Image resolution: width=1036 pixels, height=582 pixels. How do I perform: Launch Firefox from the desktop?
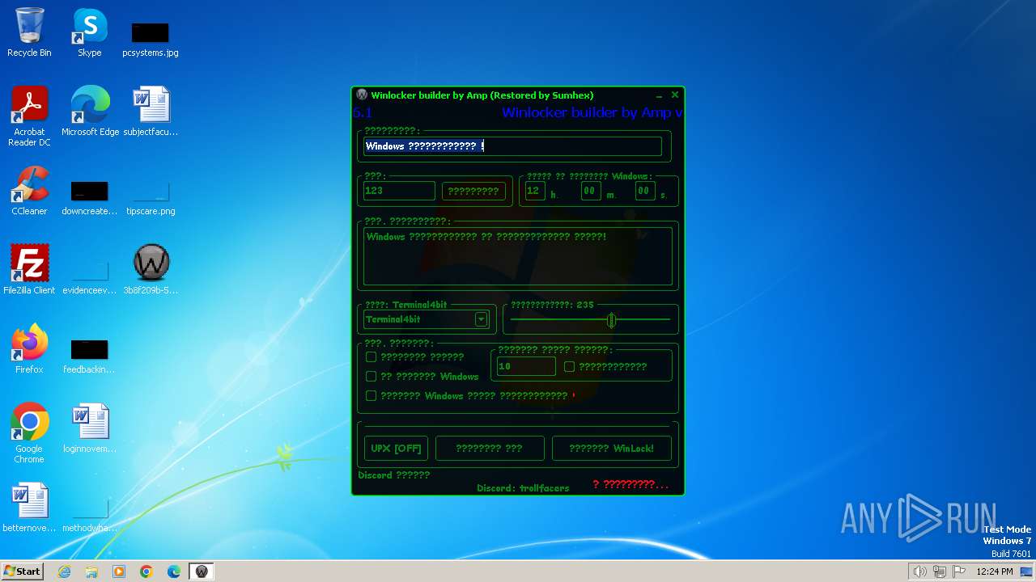29,349
